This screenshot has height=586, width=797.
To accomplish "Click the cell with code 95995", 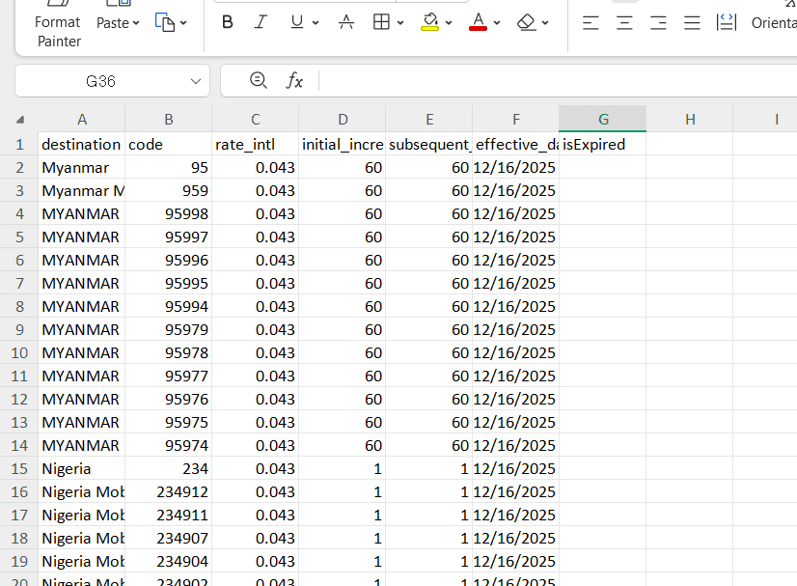I will coord(169,283).
